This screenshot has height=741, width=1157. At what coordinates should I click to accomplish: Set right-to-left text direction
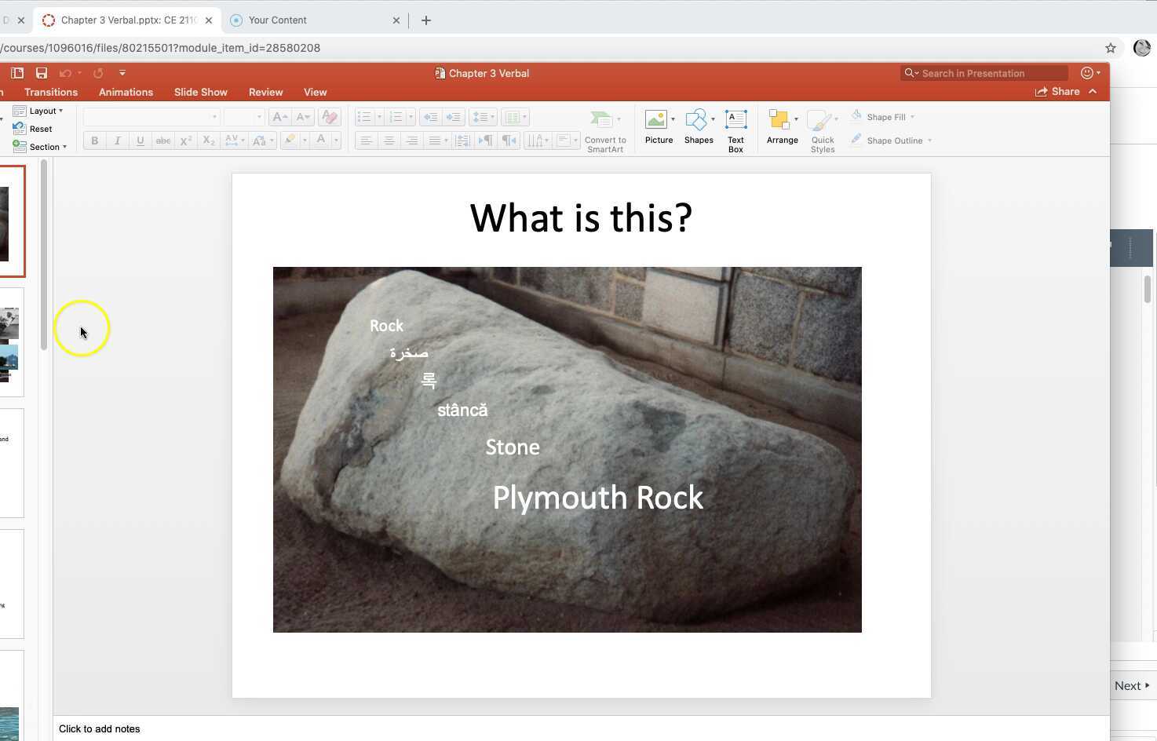(x=509, y=141)
